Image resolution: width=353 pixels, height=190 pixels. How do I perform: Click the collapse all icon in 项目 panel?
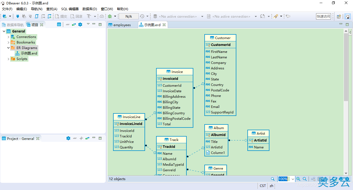pyautogui.click(x=68, y=25)
